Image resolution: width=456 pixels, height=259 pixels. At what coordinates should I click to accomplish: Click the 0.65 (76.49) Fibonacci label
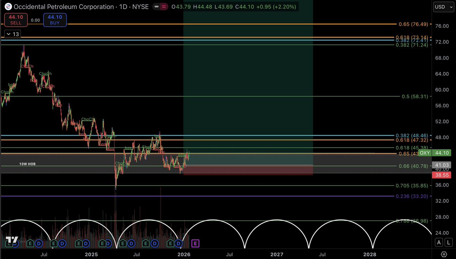tap(413, 24)
